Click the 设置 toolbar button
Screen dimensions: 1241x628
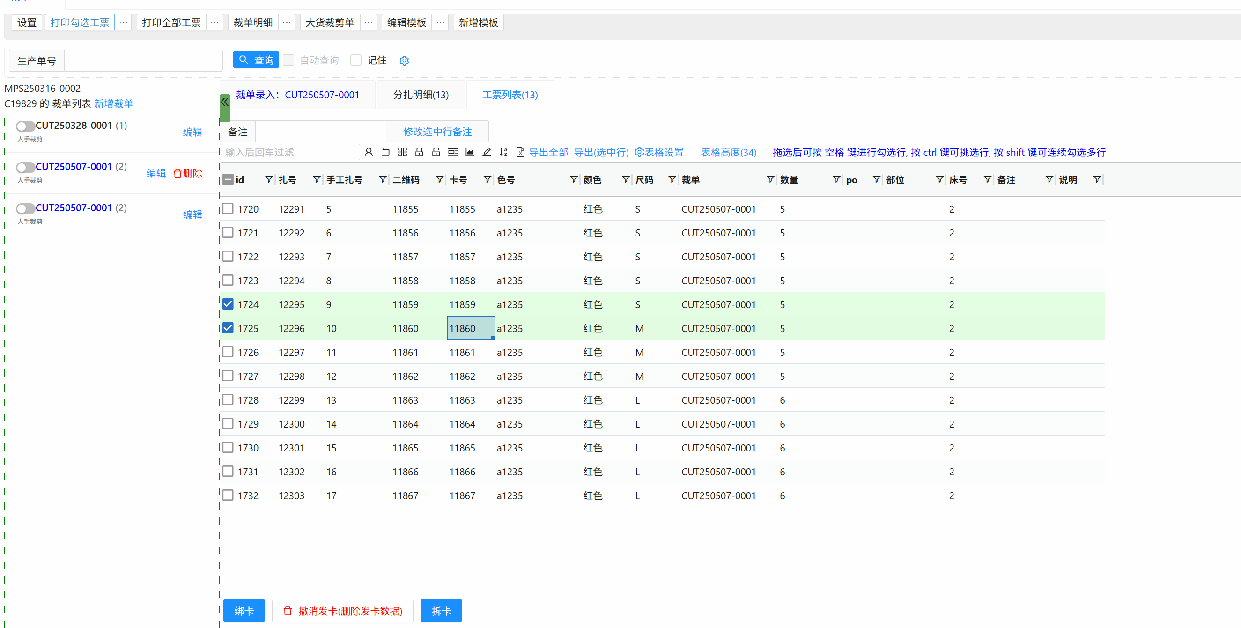coord(27,22)
